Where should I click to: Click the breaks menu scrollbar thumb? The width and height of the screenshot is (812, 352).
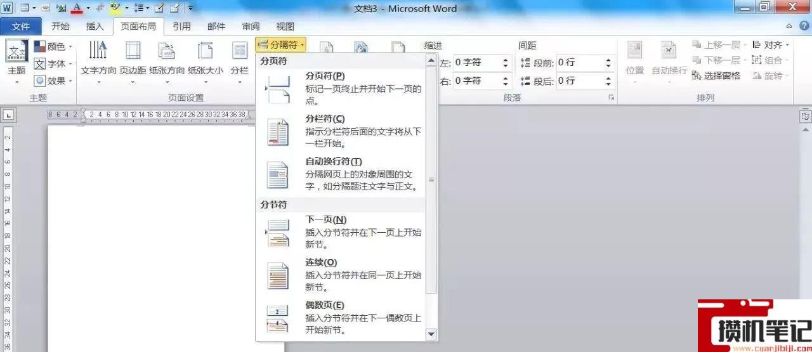(x=431, y=180)
